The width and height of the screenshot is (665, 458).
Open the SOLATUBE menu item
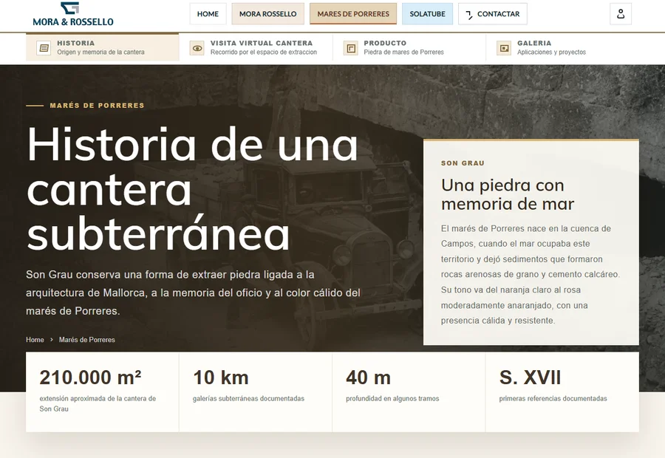click(x=428, y=14)
